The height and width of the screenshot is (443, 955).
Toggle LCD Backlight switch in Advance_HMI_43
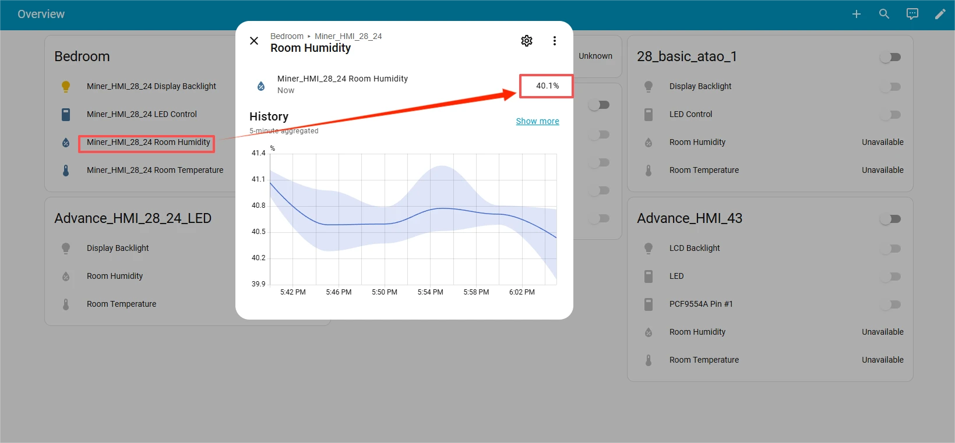[890, 249]
